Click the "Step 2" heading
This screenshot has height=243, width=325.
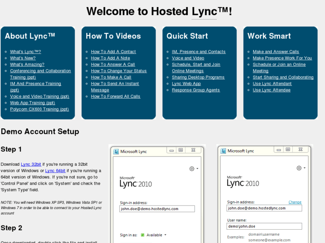tap(12, 228)
